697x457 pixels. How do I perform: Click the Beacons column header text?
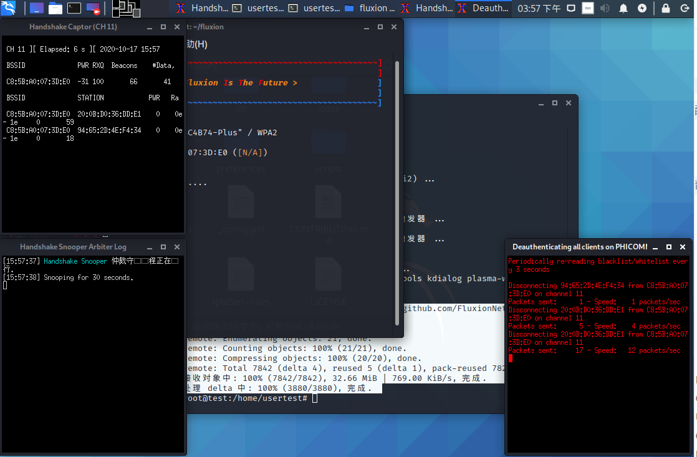pyautogui.click(x=124, y=65)
